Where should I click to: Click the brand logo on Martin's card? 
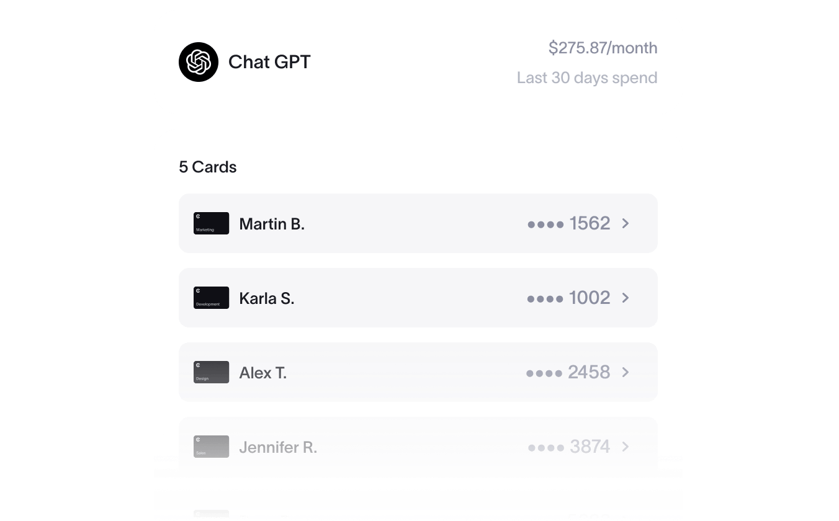coord(198,216)
